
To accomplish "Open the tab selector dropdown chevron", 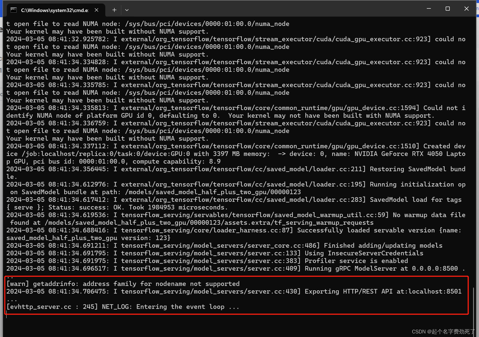I will tap(127, 10).
